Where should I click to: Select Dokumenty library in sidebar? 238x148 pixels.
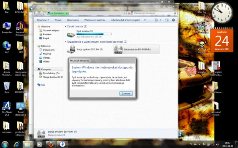pyautogui.click(x=49, y=50)
